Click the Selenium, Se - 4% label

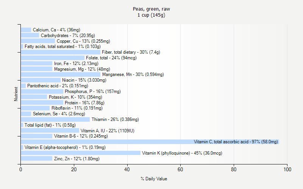click(x=59, y=114)
